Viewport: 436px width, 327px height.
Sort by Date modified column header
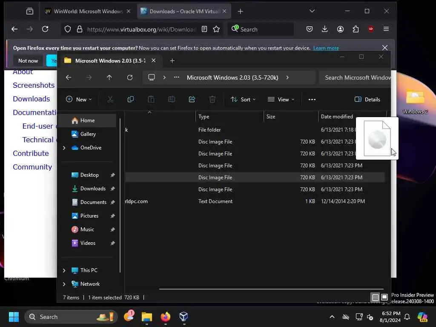click(337, 117)
